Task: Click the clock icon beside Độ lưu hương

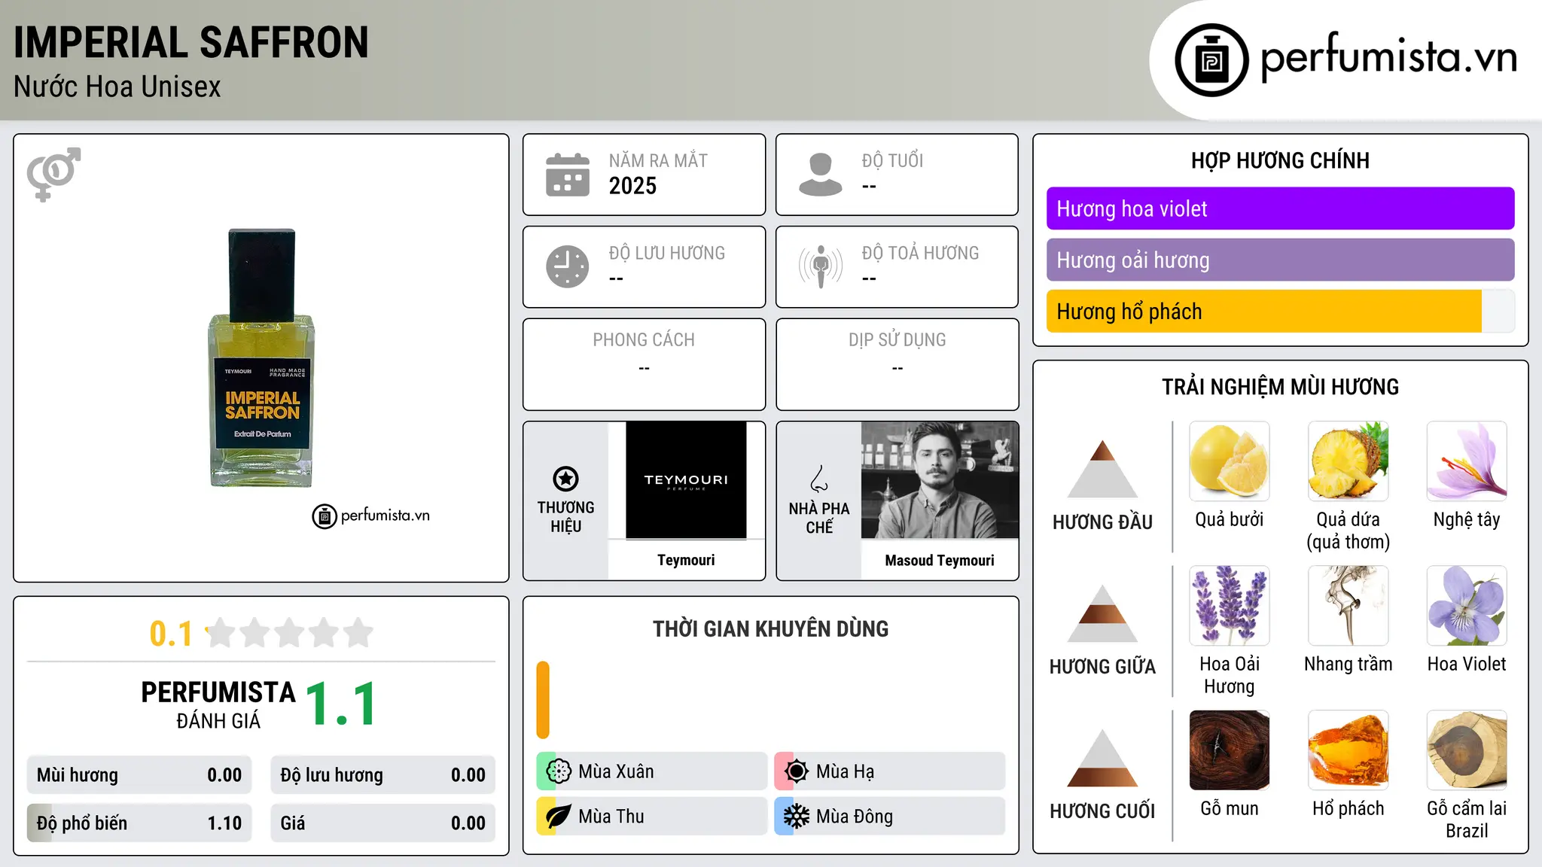Action: click(568, 266)
